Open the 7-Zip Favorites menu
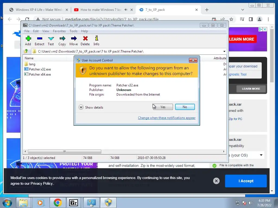278x208 pixels. [59, 31]
